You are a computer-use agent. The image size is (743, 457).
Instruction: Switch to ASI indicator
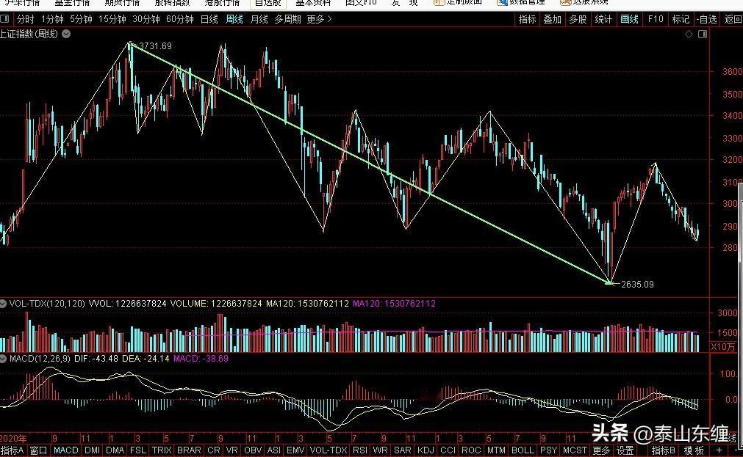click(274, 450)
